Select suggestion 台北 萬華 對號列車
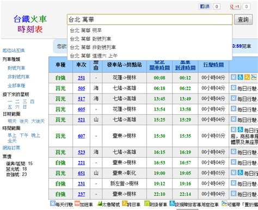The width and height of the screenshot is (258, 210). tap(150, 39)
